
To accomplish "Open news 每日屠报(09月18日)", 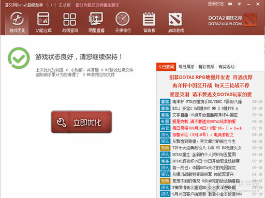I will coord(207,128).
